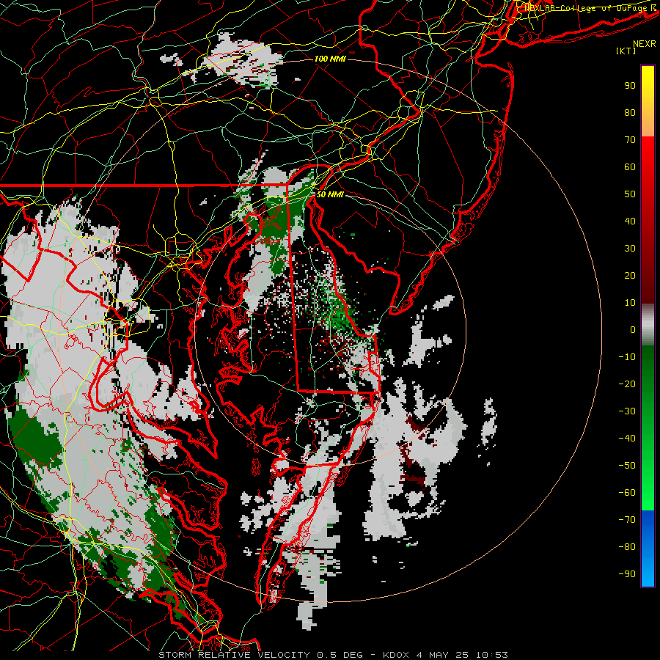
Task: Click the positive '30' velocity scale label
Action: (630, 249)
